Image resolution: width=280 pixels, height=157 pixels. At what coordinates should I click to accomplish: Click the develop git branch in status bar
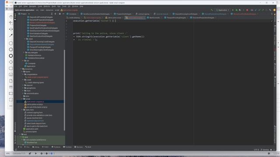pyautogui.click(x=265, y=150)
